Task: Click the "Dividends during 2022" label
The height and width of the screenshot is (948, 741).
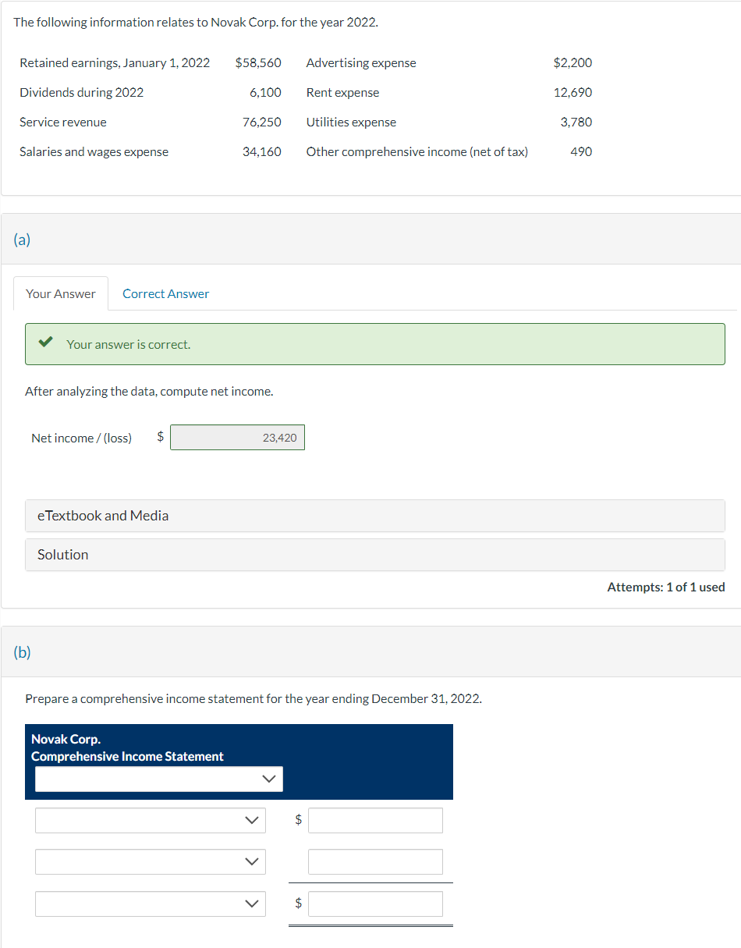Action: click(81, 92)
